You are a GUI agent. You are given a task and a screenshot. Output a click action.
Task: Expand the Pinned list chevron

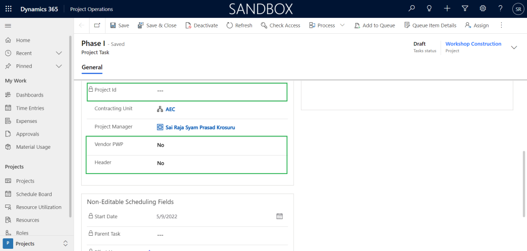59,66
